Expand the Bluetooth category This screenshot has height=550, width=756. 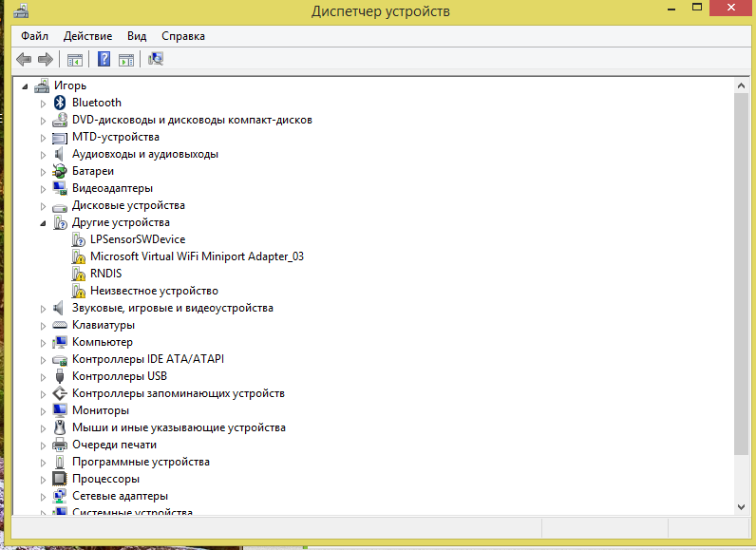[43, 103]
